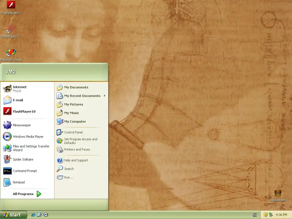The height and width of the screenshot is (219, 292).
Task: Click the 4:36 PM clock in the tray
Action: tap(281, 215)
